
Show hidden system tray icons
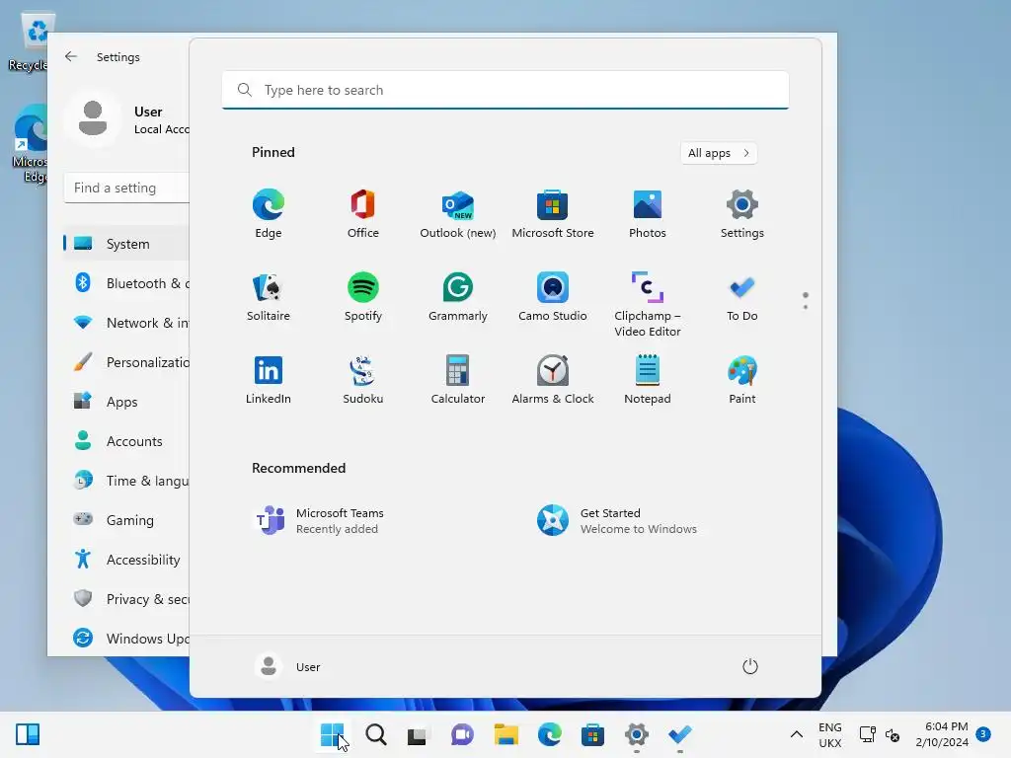(x=797, y=734)
